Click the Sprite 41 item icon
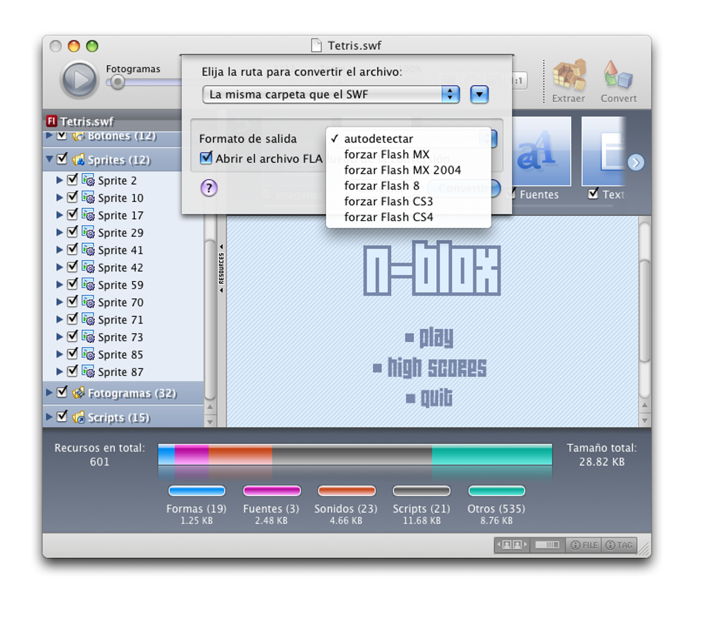 coord(88,249)
